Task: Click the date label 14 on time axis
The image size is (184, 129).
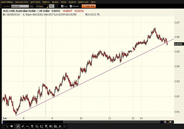Action: (141, 118)
